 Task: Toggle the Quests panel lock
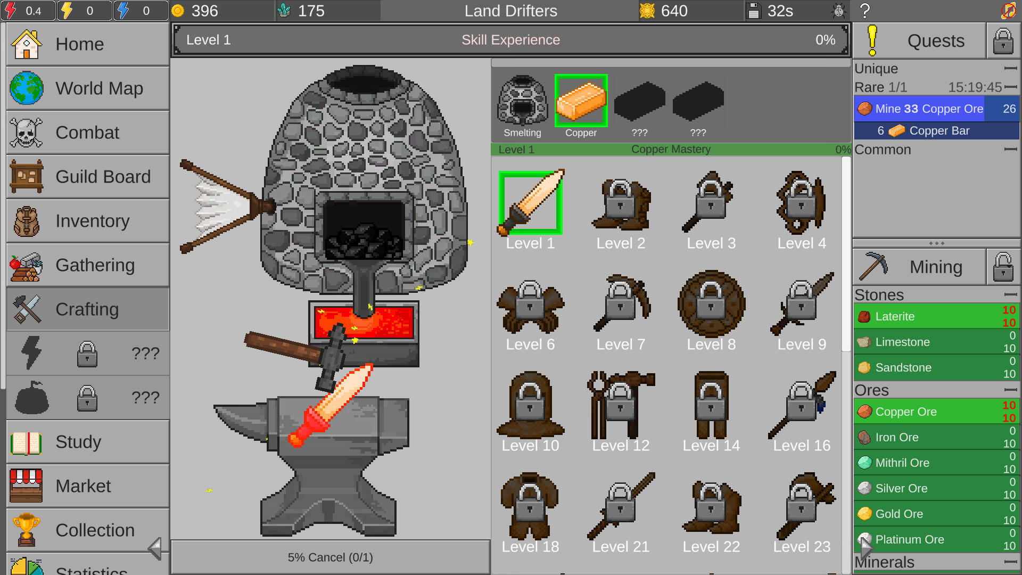point(1003,40)
